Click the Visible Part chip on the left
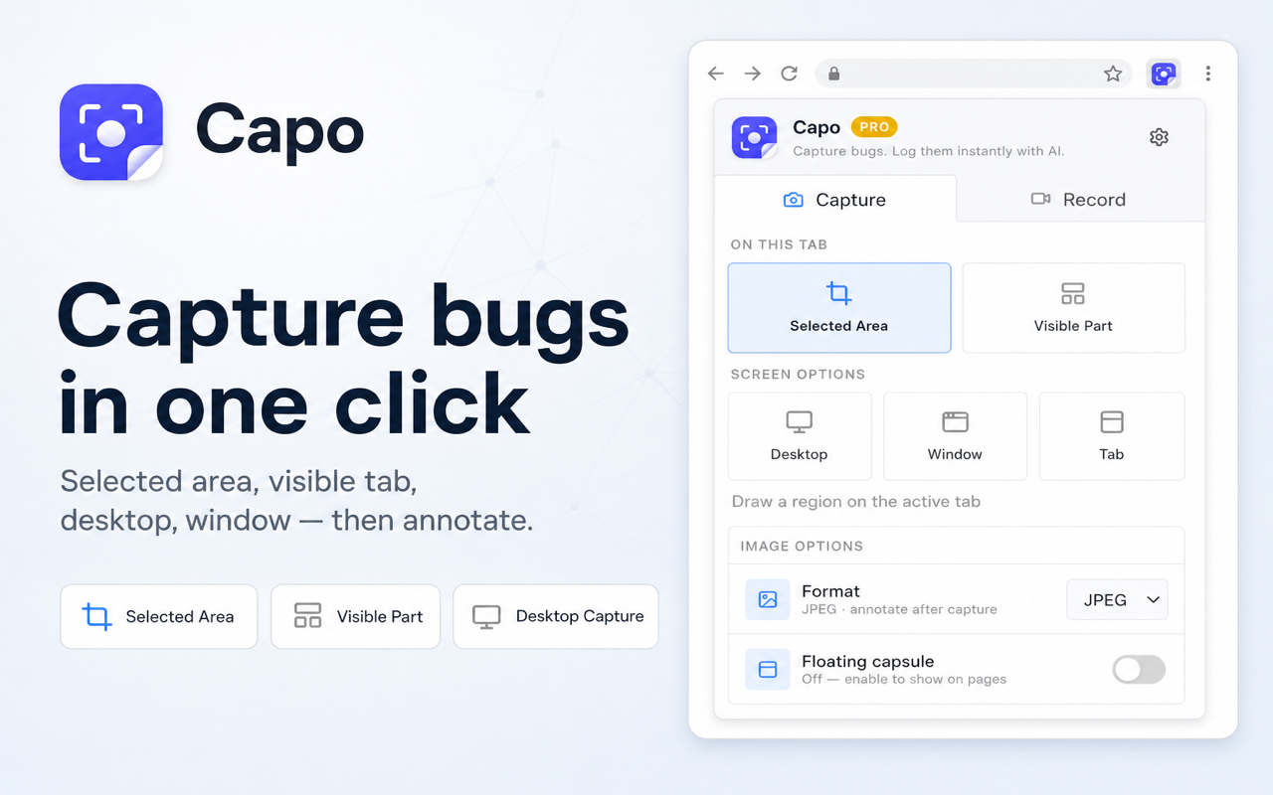 tap(356, 616)
